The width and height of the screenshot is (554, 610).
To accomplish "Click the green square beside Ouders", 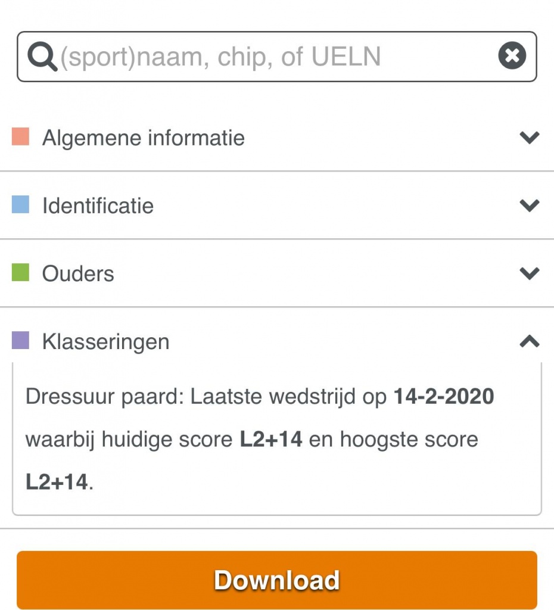I will click(x=21, y=272).
